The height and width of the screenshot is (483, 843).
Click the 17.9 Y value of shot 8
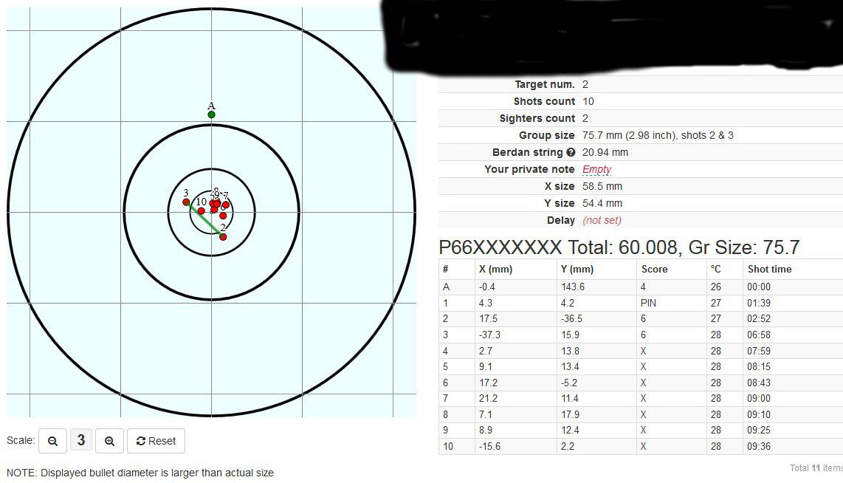click(570, 415)
